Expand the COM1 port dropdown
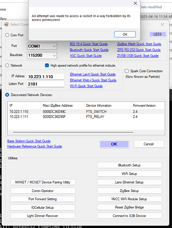The width and height of the screenshot is (172, 228). coord(42,46)
